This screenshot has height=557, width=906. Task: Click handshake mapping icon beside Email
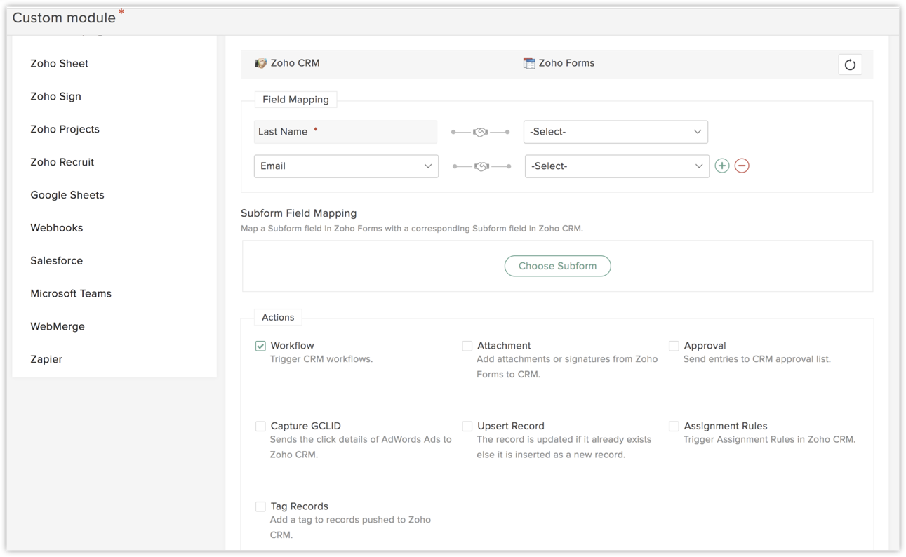481,166
